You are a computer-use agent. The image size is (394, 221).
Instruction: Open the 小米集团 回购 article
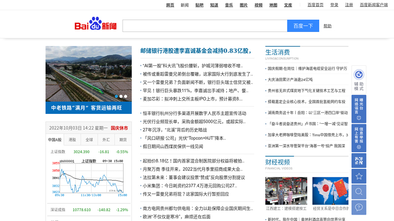(190, 186)
